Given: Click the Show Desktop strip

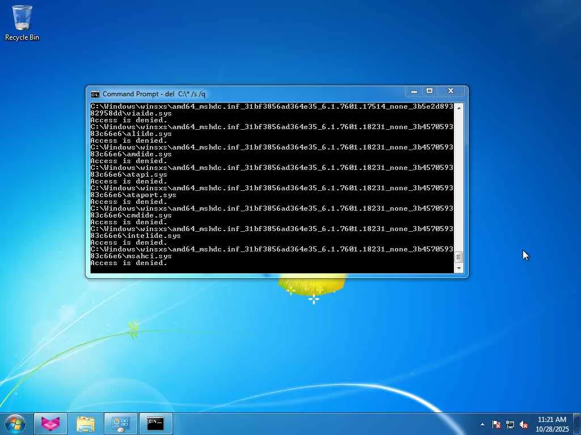Looking at the screenshot, I should [x=577, y=424].
